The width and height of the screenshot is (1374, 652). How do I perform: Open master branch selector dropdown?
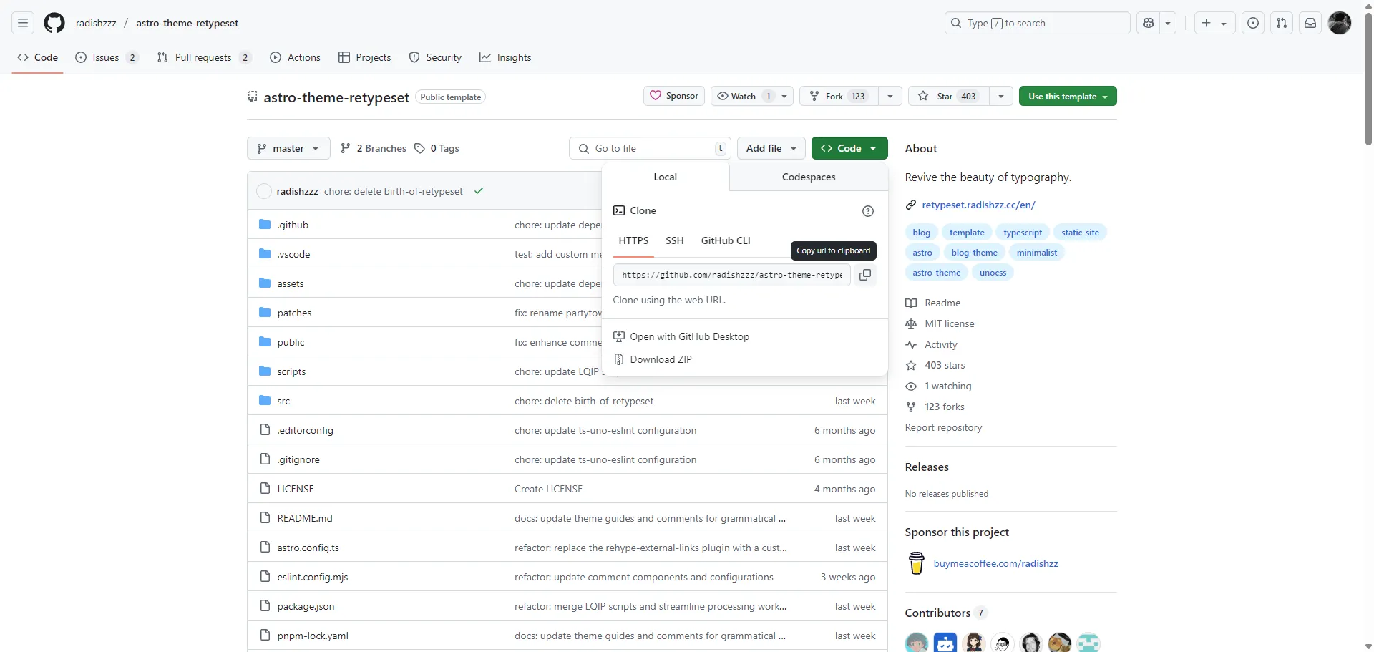(288, 148)
